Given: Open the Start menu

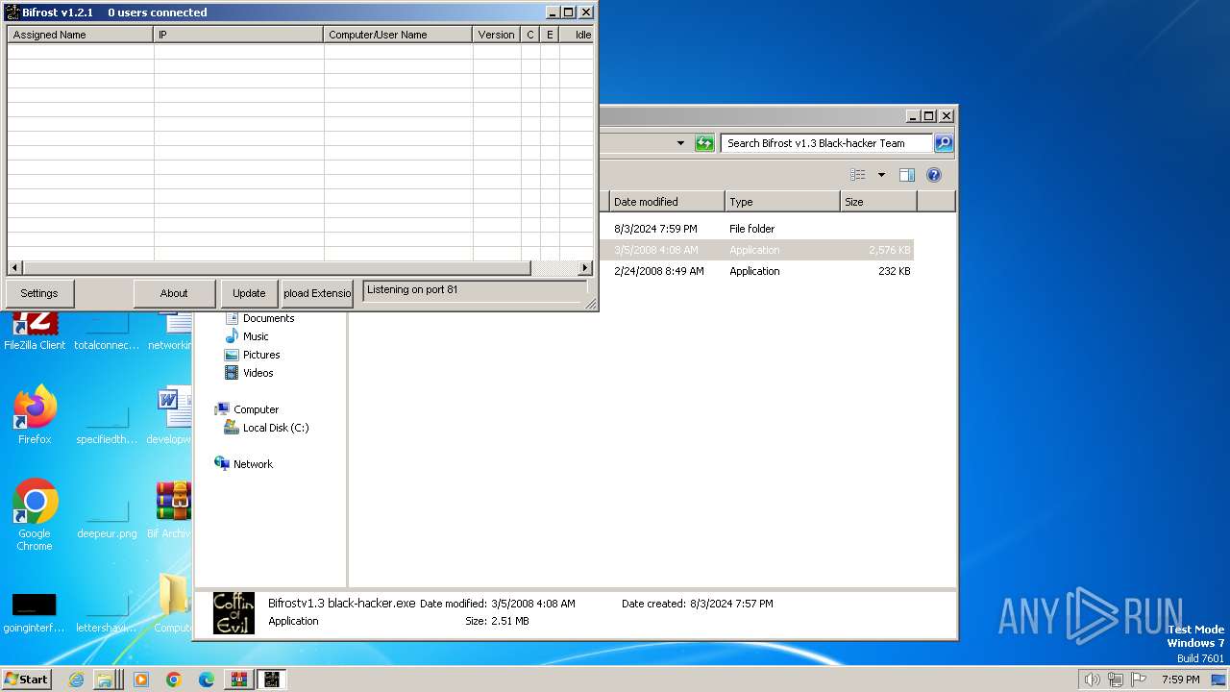Looking at the screenshot, I should tap(27, 680).
